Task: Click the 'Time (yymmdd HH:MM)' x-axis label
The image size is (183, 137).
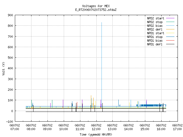Action: (x=96, y=134)
